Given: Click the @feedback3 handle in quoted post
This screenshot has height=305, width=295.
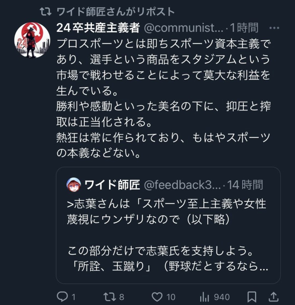Looking at the screenshot, I should [x=182, y=185].
